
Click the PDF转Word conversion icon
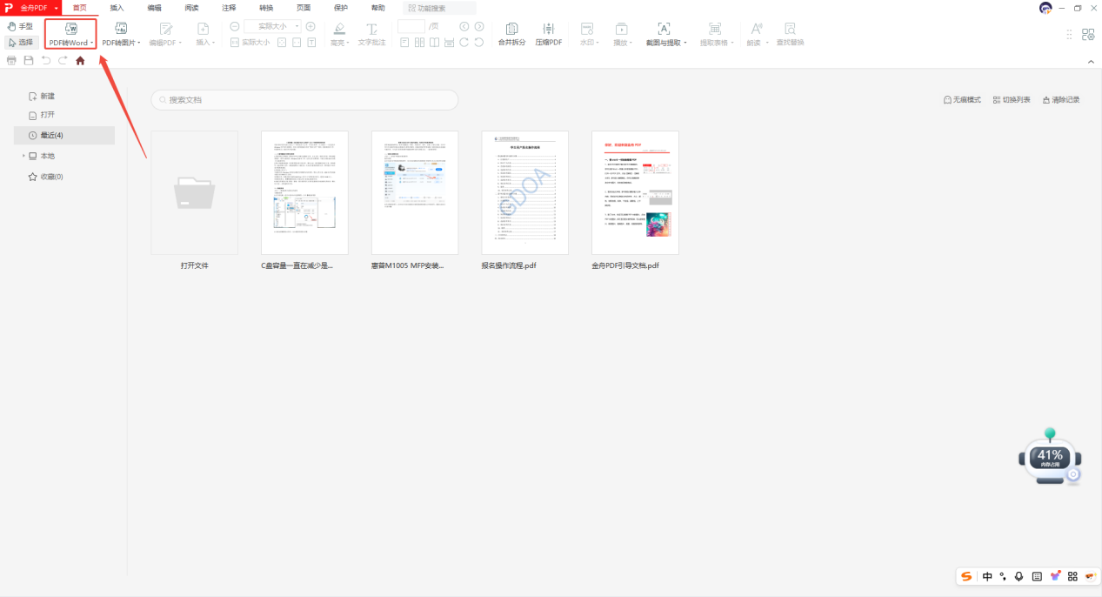pos(70,30)
